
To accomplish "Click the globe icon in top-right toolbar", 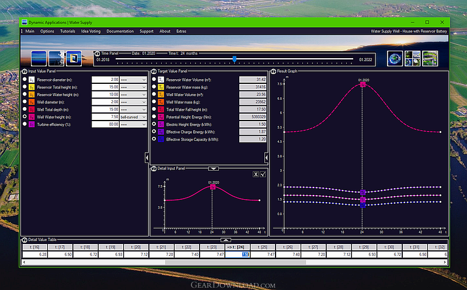I will tap(395, 58).
